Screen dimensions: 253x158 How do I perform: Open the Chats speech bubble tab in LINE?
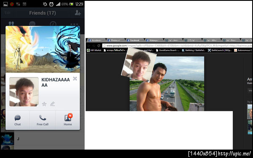(32, 24)
